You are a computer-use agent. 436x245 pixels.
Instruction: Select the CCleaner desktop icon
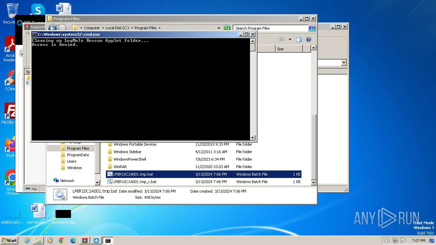coord(10,80)
